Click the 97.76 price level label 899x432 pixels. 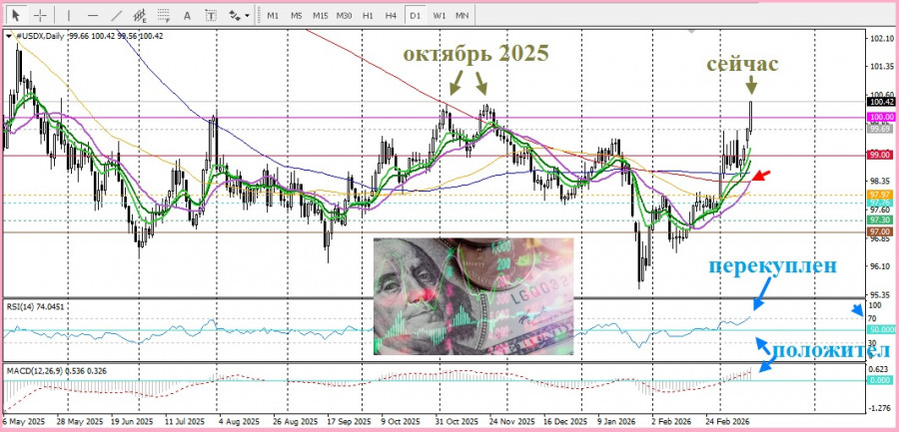881,203
